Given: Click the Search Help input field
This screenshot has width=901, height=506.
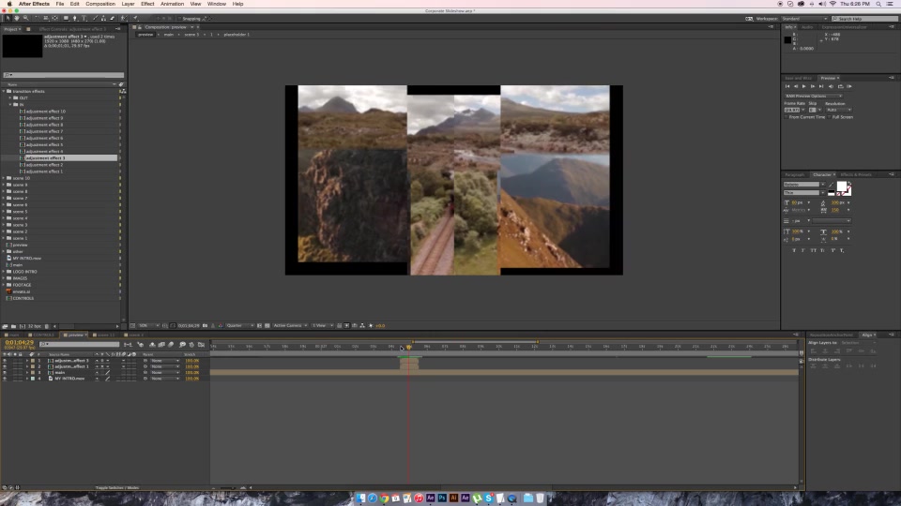Looking at the screenshot, I should (864, 19).
